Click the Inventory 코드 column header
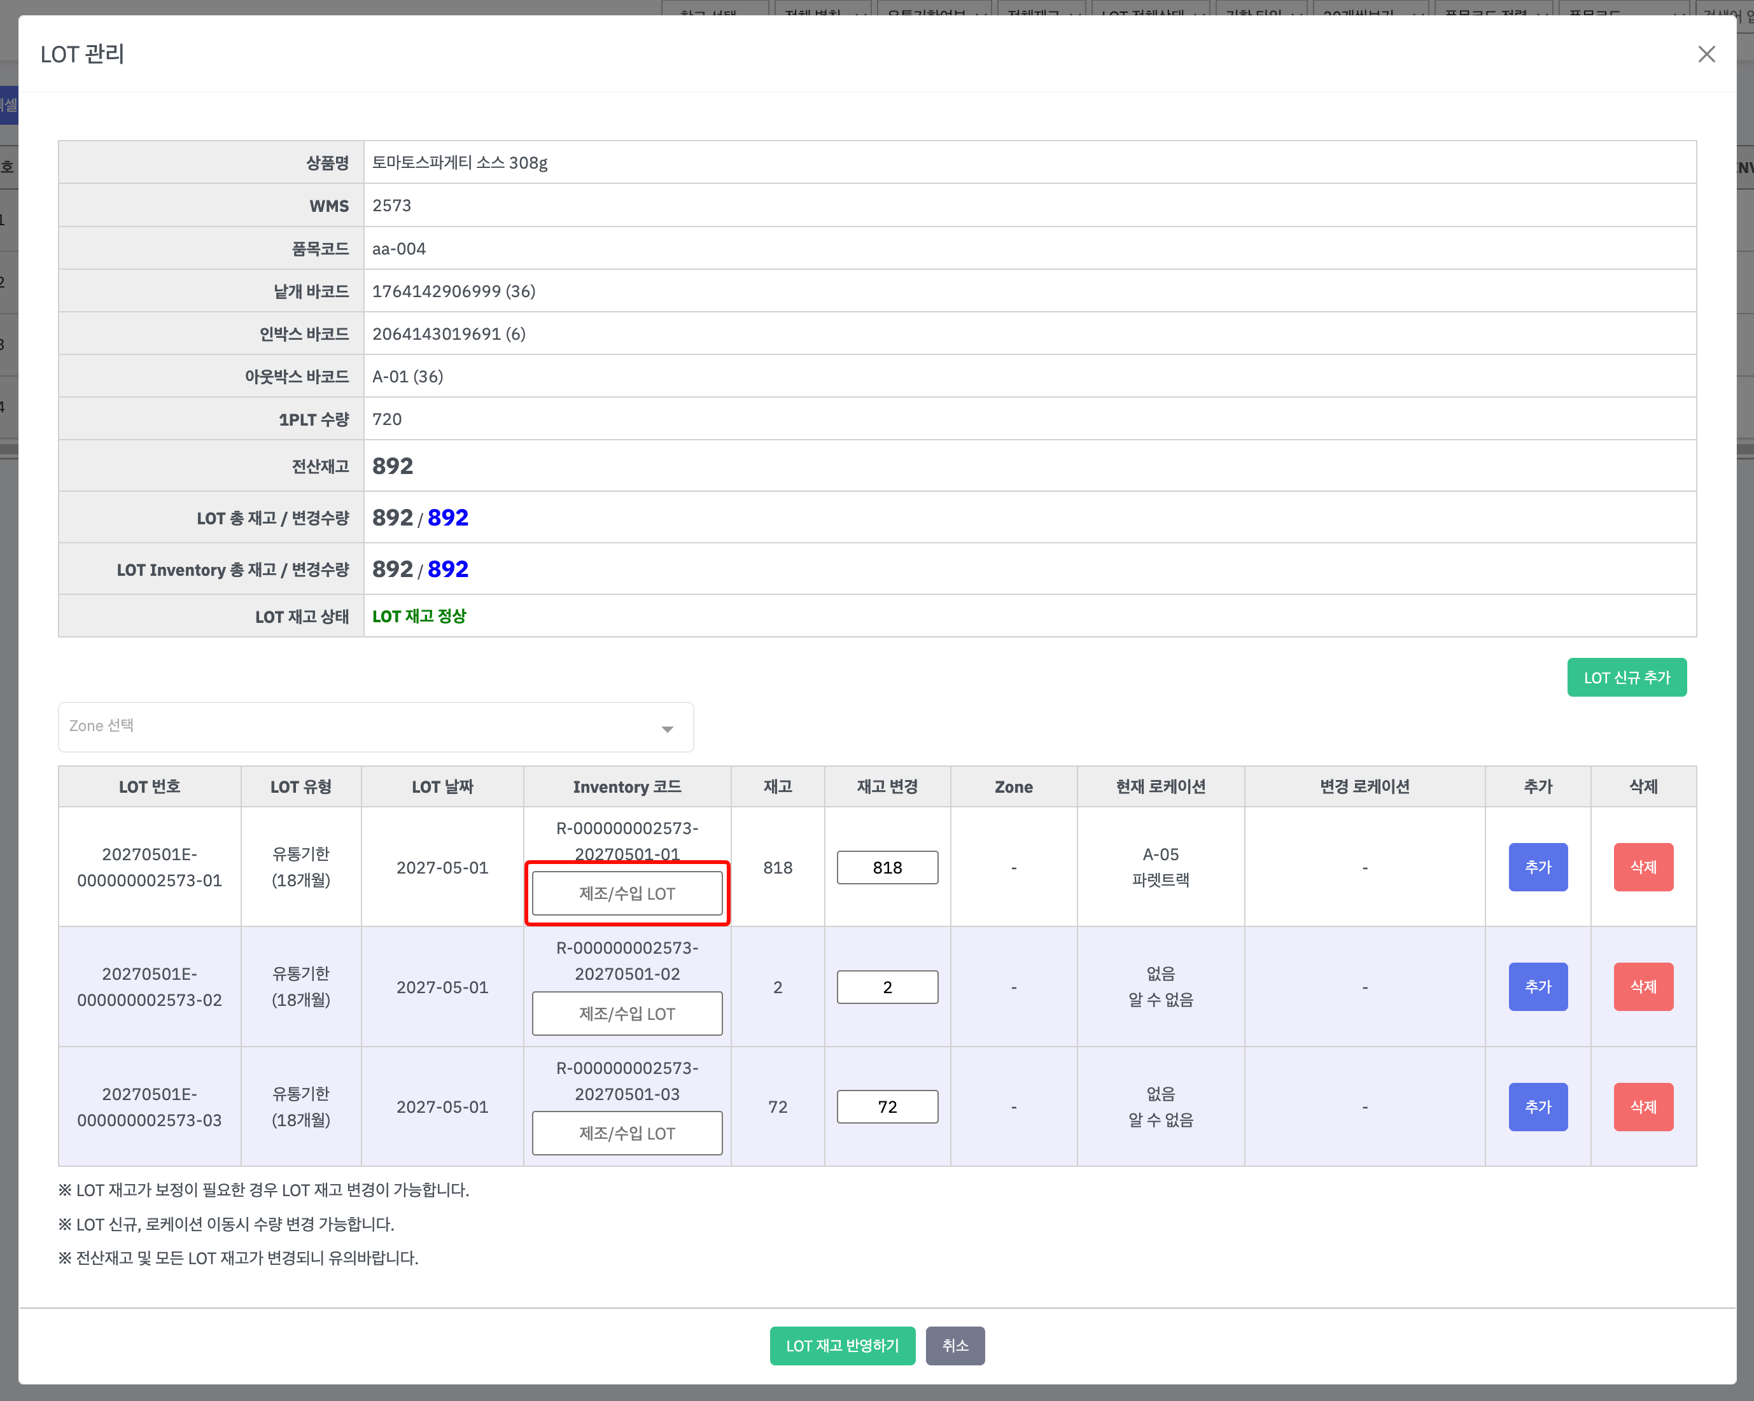The height and width of the screenshot is (1401, 1754). 626,786
